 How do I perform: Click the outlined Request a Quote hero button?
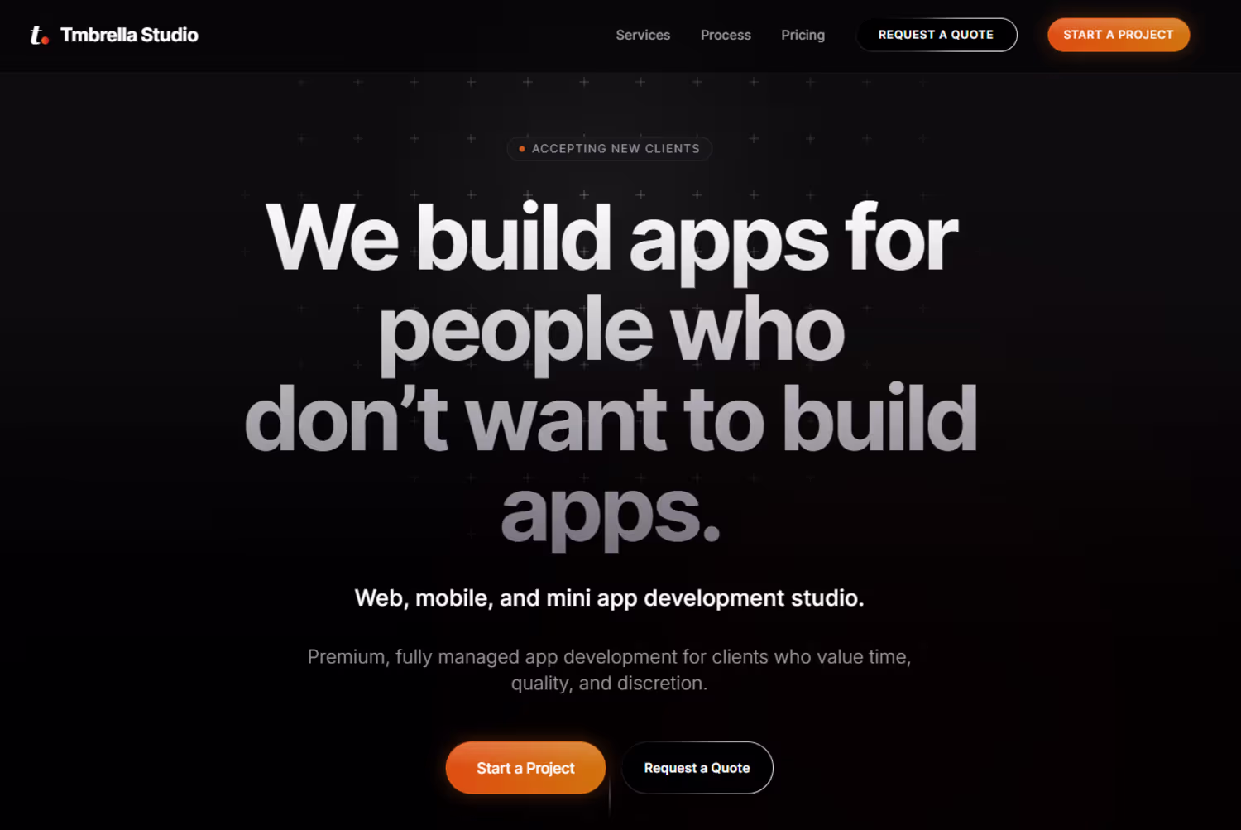(697, 768)
